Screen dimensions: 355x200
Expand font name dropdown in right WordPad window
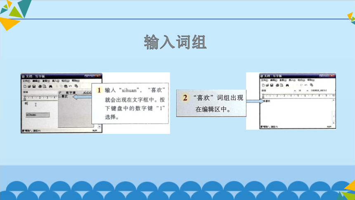point(295,91)
